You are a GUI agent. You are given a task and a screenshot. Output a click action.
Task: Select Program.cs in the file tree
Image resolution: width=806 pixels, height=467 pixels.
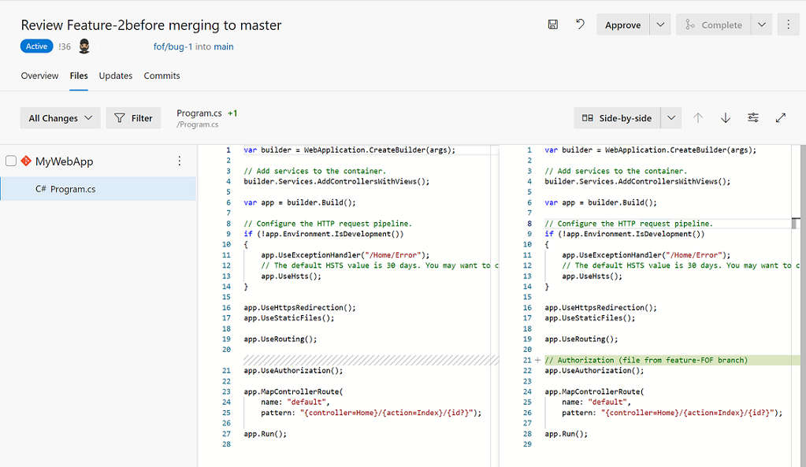pyautogui.click(x=98, y=188)
